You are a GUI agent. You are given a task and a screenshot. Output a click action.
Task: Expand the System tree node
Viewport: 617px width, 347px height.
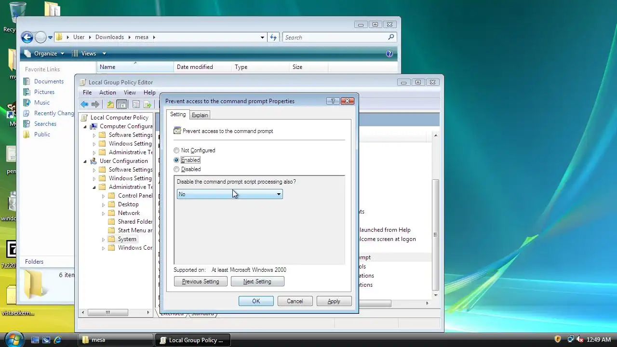103,239
